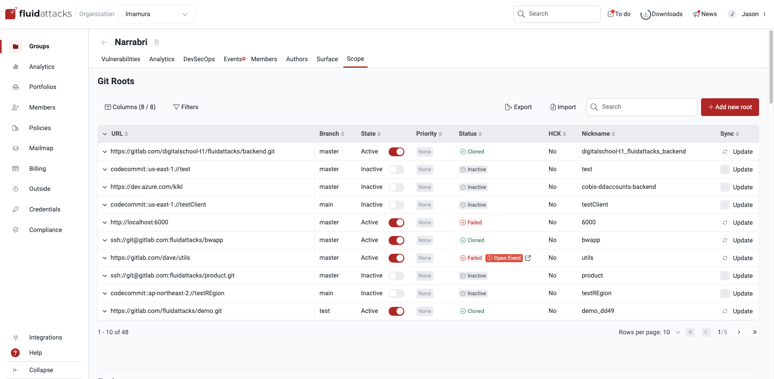Viewport: 774px width, 379px height.
Task: Open the Credentials section icon
Action: (15, 209)
